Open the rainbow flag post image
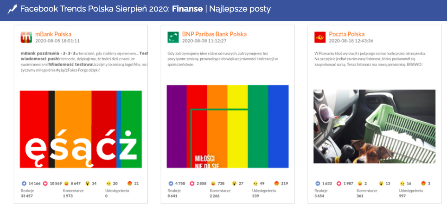 [x=227, y=126]
